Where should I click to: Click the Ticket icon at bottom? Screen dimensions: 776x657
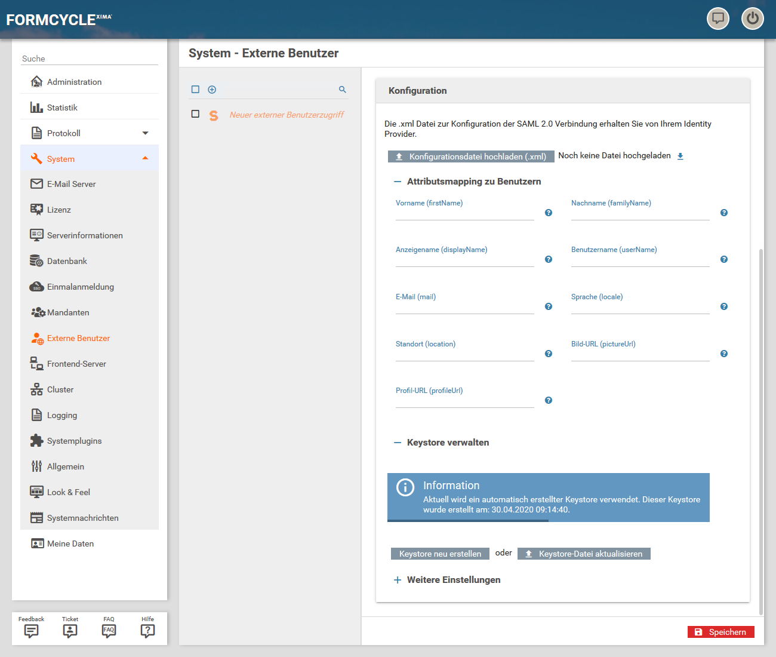pyautogui.click(x=70, y=631)
